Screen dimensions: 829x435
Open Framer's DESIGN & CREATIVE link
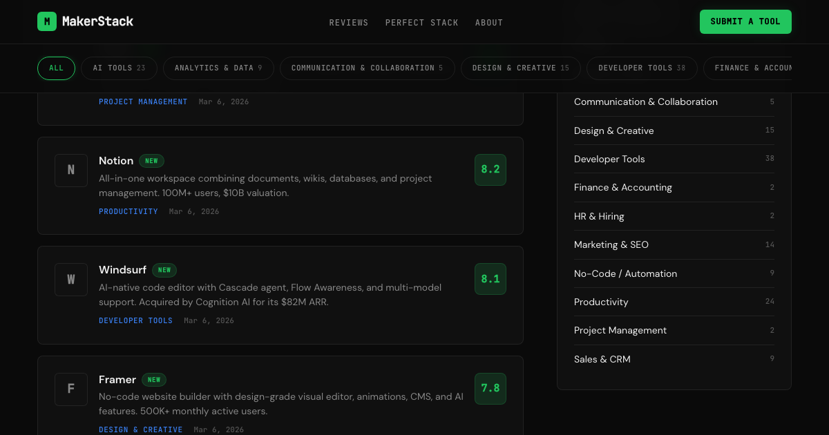coord(141,429)
